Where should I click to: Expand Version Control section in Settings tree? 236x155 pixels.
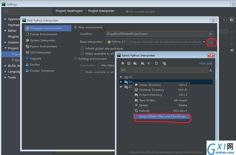5,42
